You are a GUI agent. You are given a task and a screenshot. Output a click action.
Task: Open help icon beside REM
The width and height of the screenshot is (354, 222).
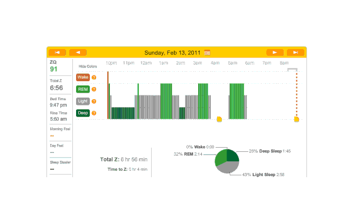tap(94, 89)
